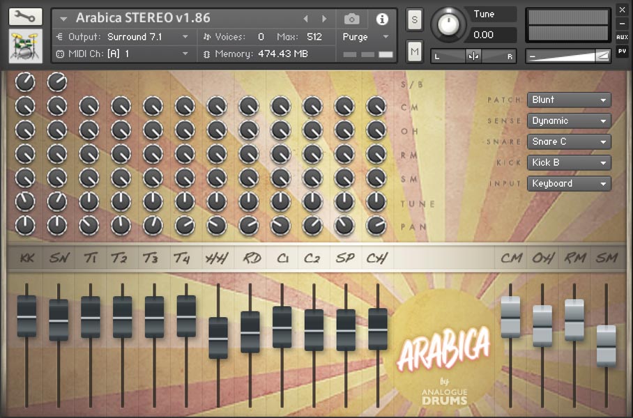Image resolution: width=633 pixels, height=418 pixels.
Task: Load the next instrument with right arrow
Action: pyautogui.click(x=324, y=19)
